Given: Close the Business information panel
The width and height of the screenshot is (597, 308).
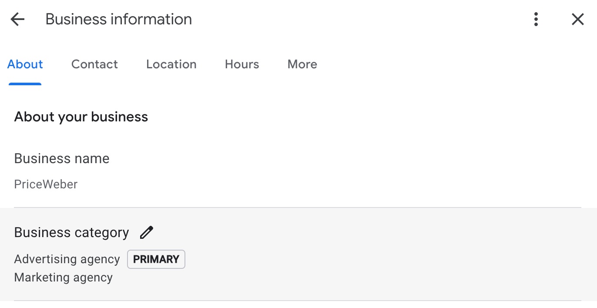Looking at the screenshot, I should pos(577,19).
